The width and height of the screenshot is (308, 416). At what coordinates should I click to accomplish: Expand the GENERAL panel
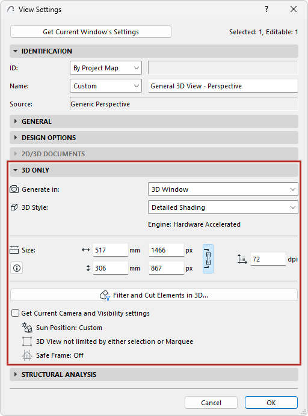tap(154, 121)
